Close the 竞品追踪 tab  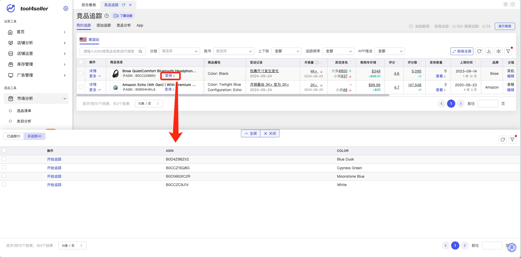tap(130, 5)
